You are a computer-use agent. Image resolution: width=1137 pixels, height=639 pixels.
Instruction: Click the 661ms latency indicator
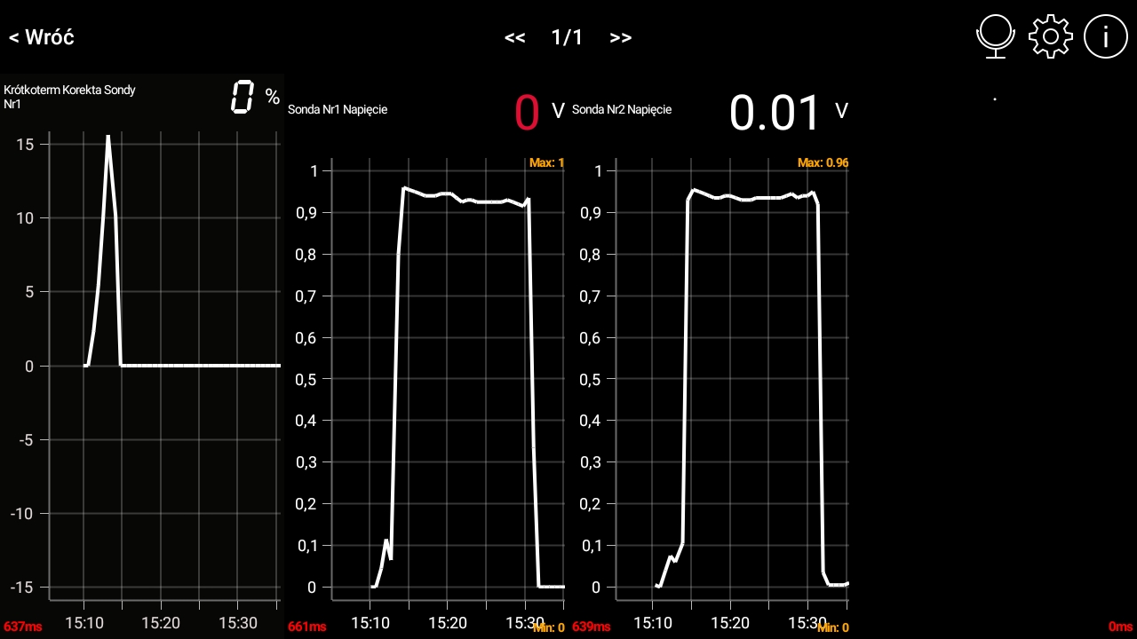306,627
